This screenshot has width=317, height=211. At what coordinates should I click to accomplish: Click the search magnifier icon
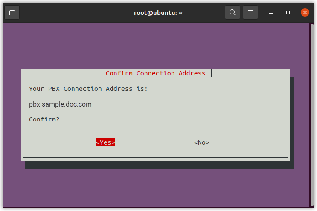(232, 12)
